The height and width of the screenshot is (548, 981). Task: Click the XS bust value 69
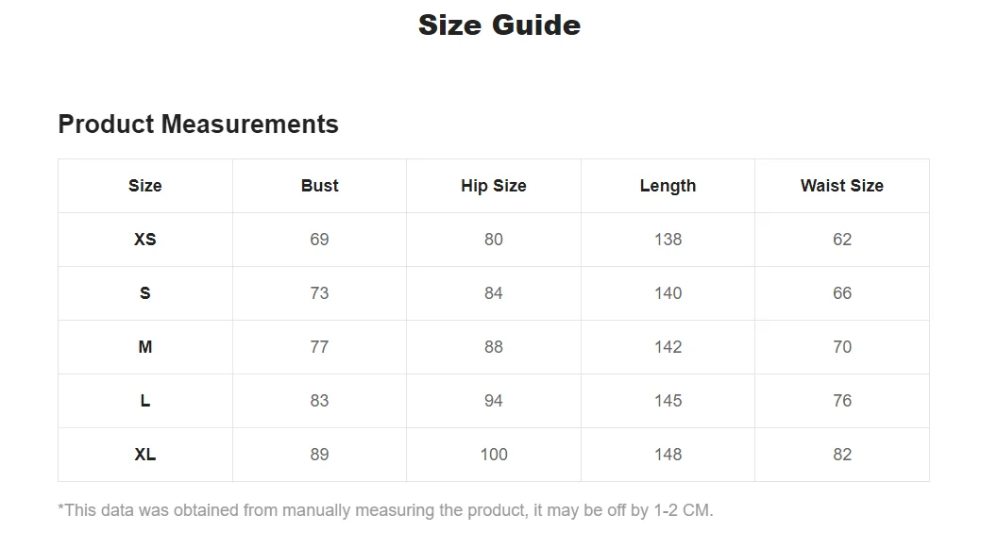tap(319, 240)
